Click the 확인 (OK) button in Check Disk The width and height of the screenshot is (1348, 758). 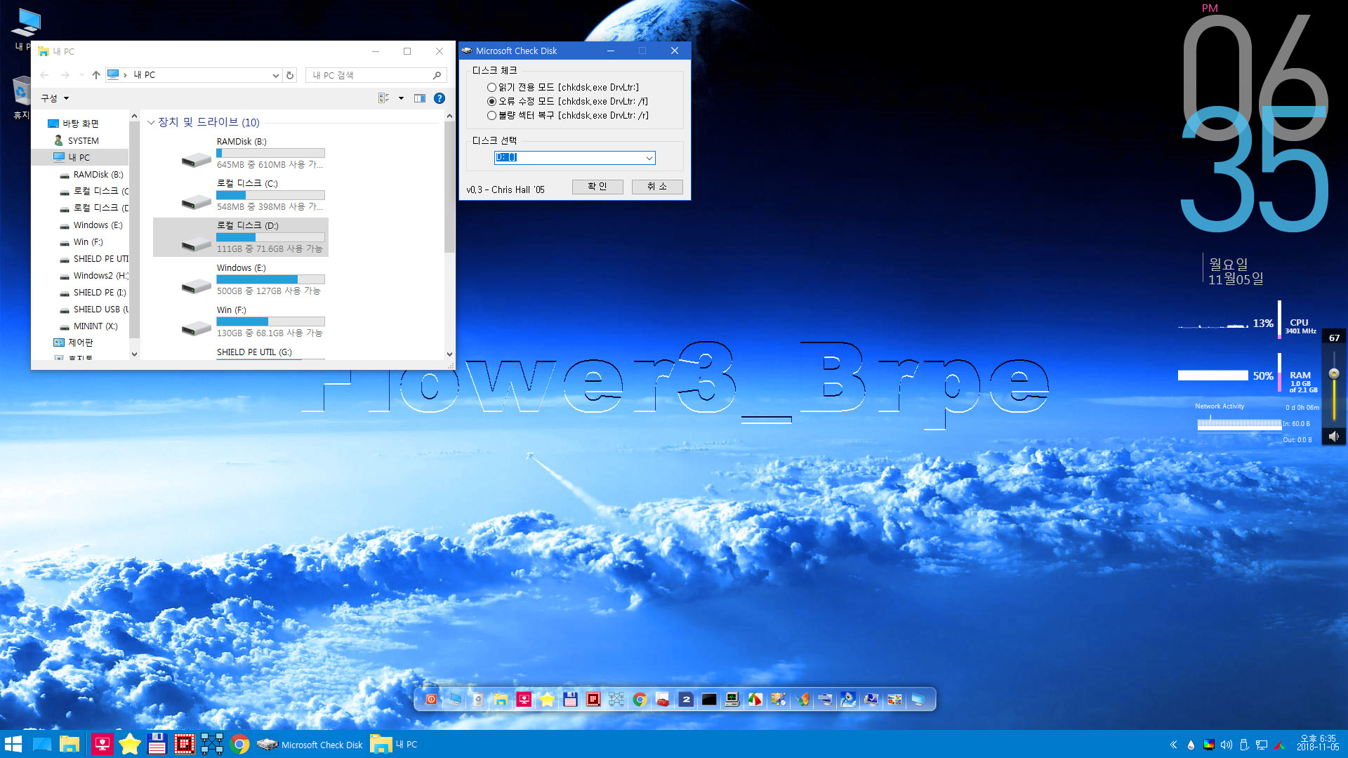pyautogui.click(x=597, y=187)
